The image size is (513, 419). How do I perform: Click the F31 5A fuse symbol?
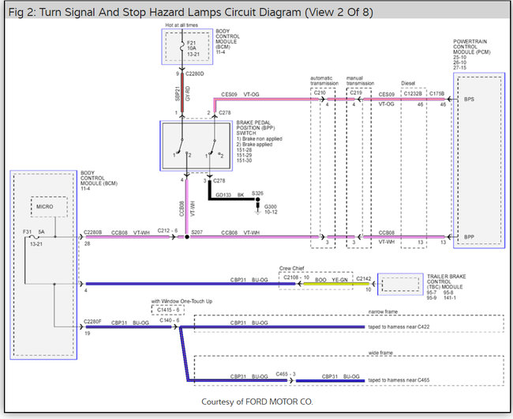pos(35,237)
